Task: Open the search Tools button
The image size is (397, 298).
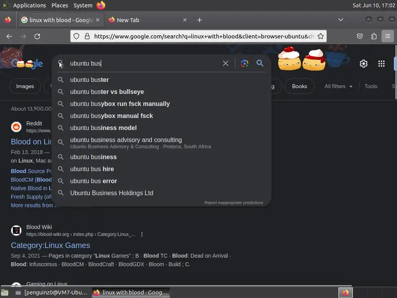Action: [371, 86]
